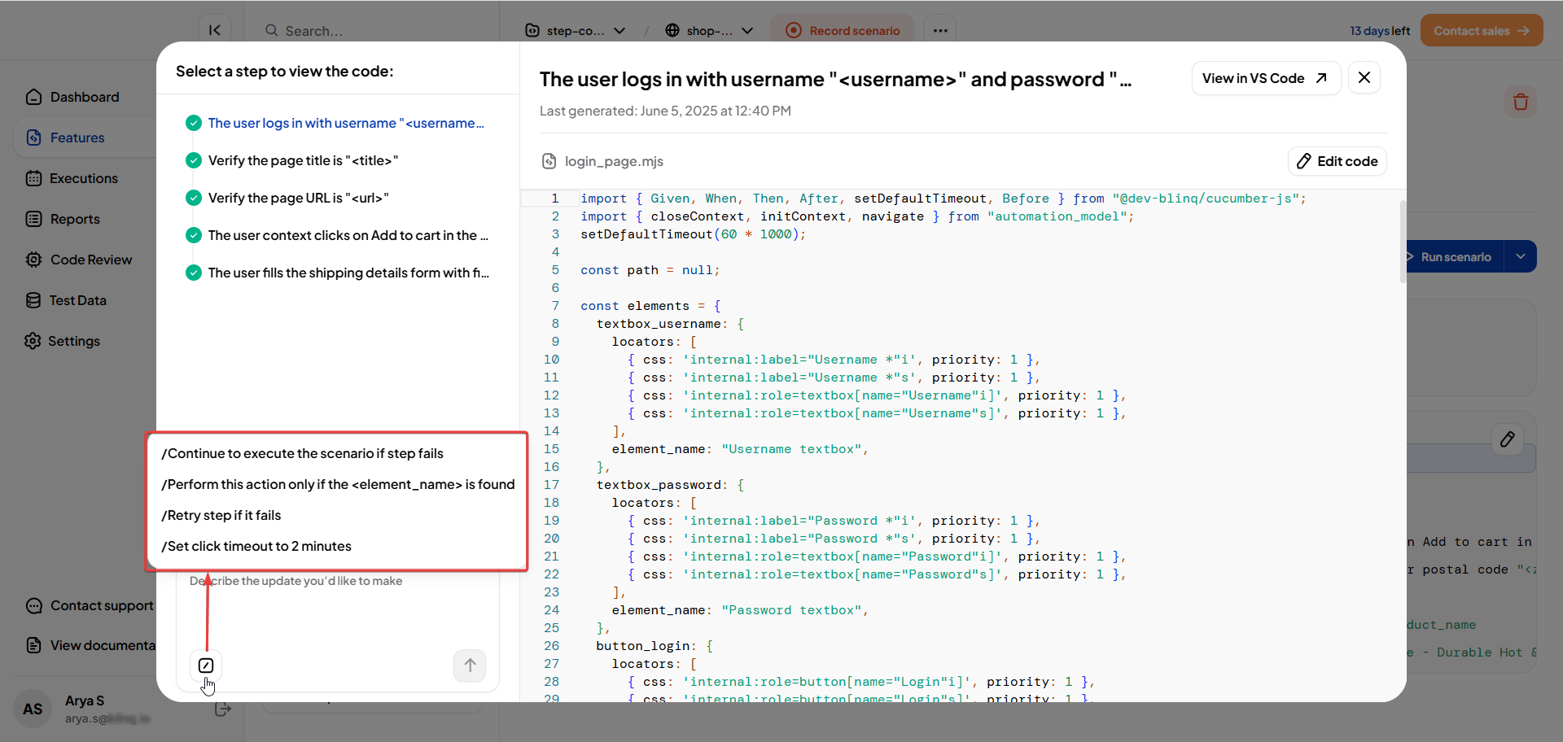The width and height of the screenshot is (1563, 742).
Task: Click the Edit code button
Action: click(1337, 161)
